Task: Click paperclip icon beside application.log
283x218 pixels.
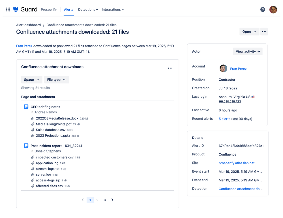Action: [x=33, y=163]
